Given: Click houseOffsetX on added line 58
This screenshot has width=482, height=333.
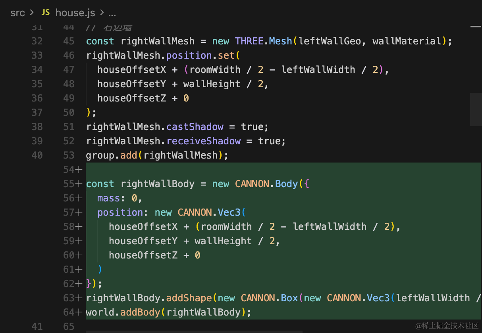Looking at the screenshot, I should coord(143,227).
